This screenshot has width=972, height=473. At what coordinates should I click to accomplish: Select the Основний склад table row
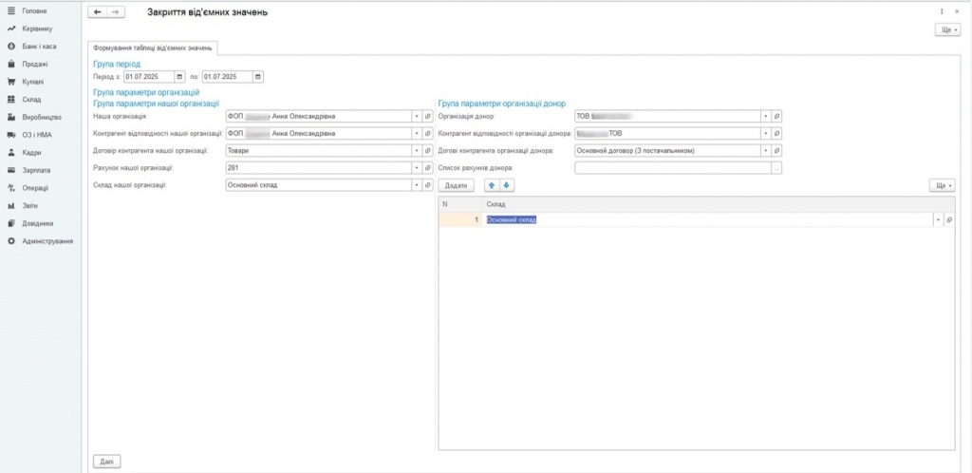pyautogui.click(x=664, y=219)
